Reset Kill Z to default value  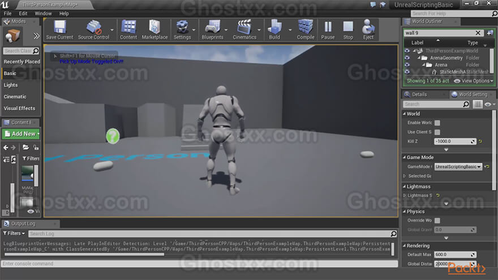pyautogui.click(x=480, y=141)
